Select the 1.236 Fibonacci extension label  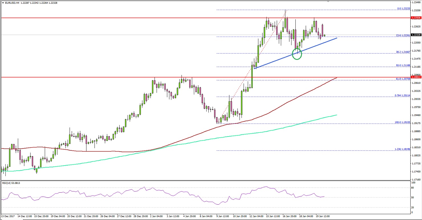(x=403, y=149)
